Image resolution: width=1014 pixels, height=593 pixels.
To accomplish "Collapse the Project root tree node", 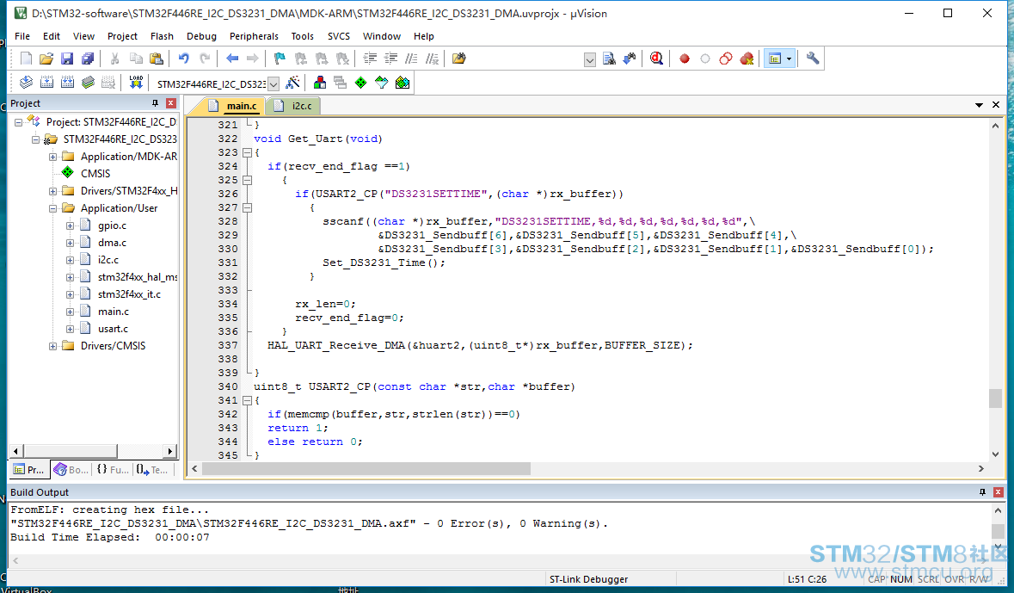I will pyautogui.click(x=19, y=121).
